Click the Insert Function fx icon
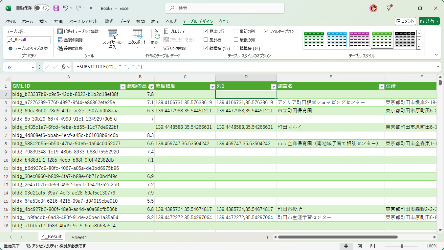444x250 pixels. pos(63,67)
